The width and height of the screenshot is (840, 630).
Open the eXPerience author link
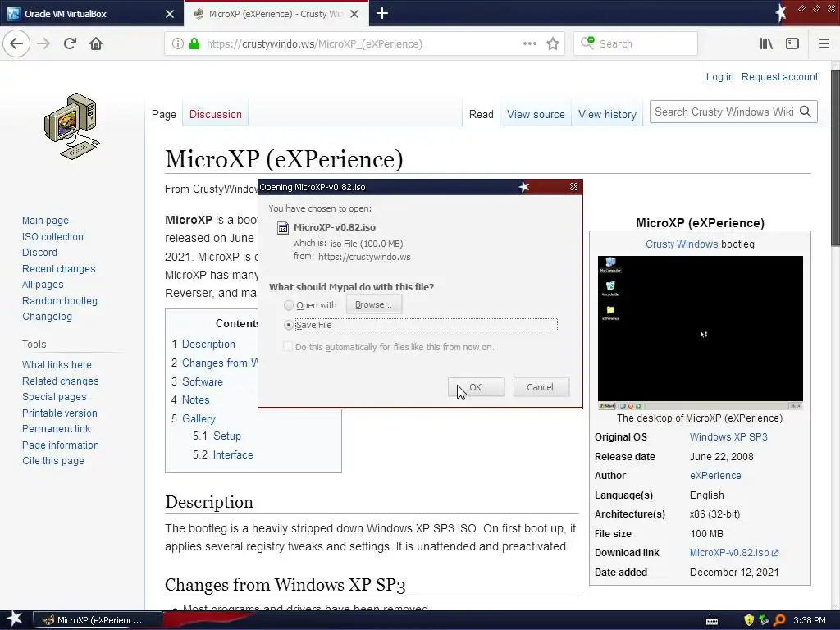pos(715,475)
